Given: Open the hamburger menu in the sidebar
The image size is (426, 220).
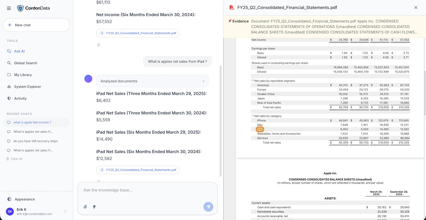Looking at the screenshot, I should [x=9, y=8].
